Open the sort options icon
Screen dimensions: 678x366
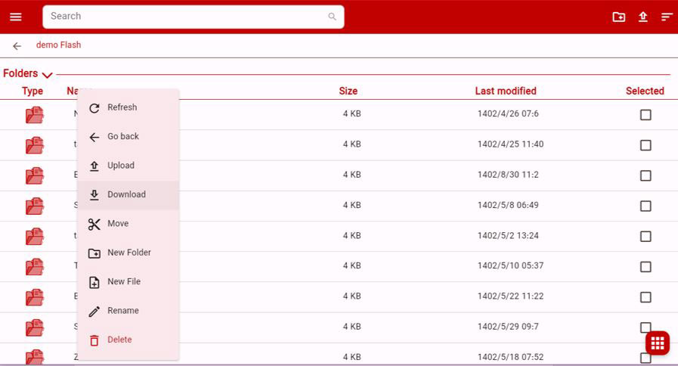click(x=667, y=17)
